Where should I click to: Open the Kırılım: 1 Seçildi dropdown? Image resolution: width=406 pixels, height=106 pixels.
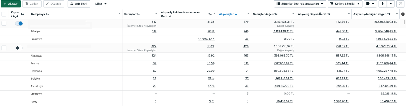pyautogui.click(x=345, y=4)
